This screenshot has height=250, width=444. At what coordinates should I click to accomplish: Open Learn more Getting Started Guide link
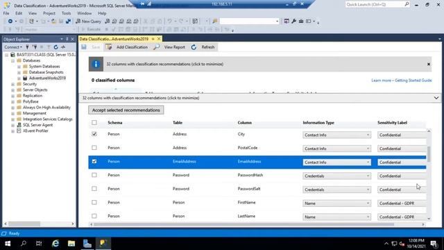coord(402,81)
